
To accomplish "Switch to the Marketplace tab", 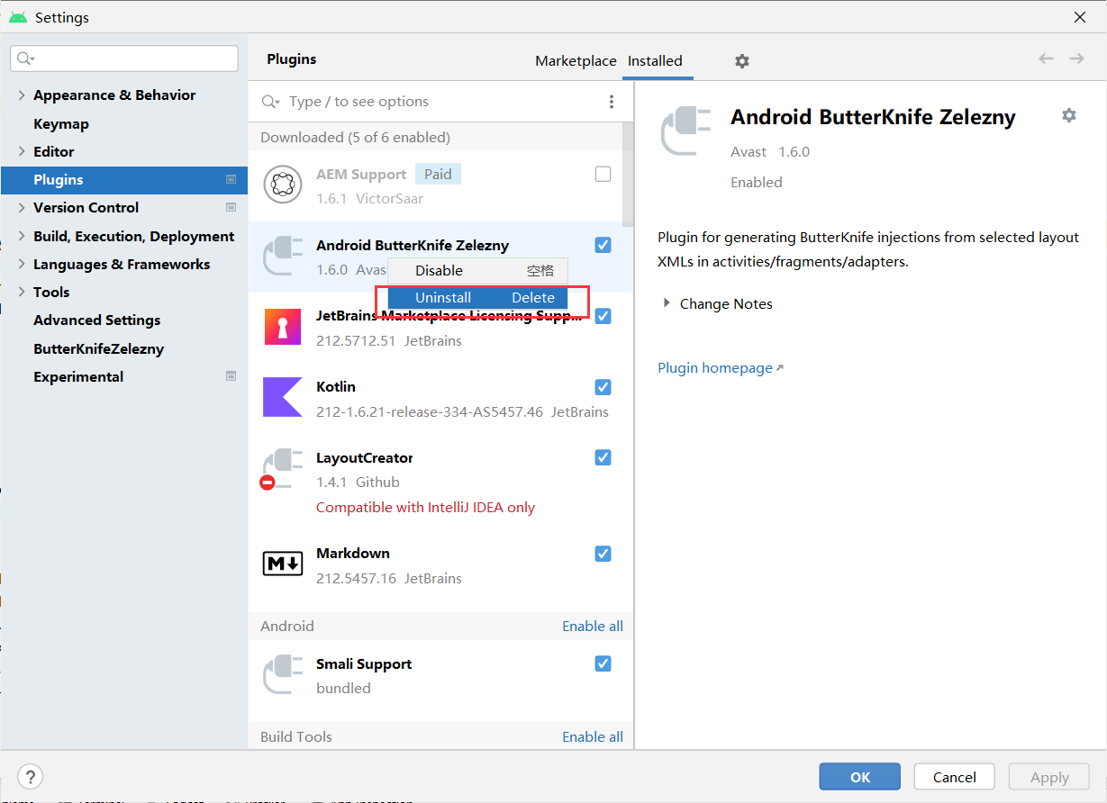I will (576, 60).
